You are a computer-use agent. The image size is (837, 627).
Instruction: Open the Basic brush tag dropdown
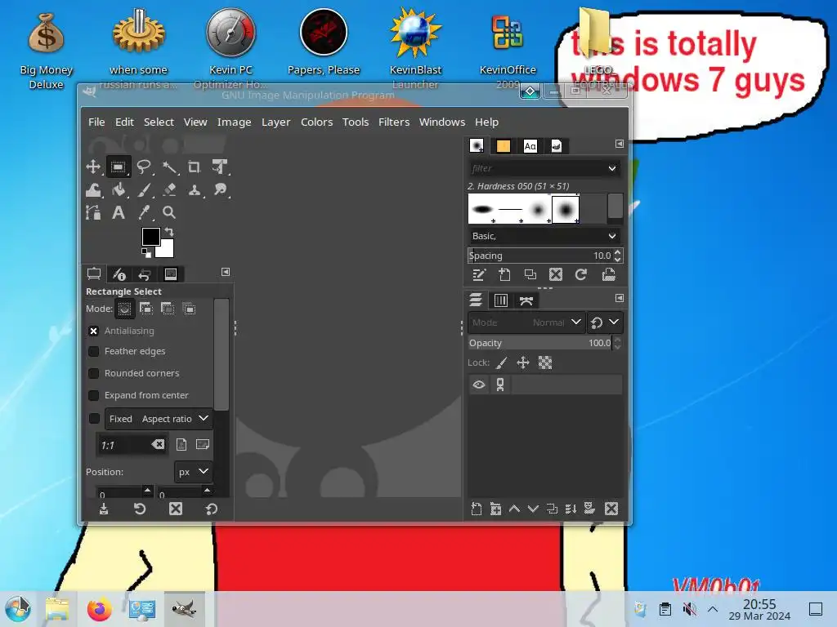pos(544,236)
